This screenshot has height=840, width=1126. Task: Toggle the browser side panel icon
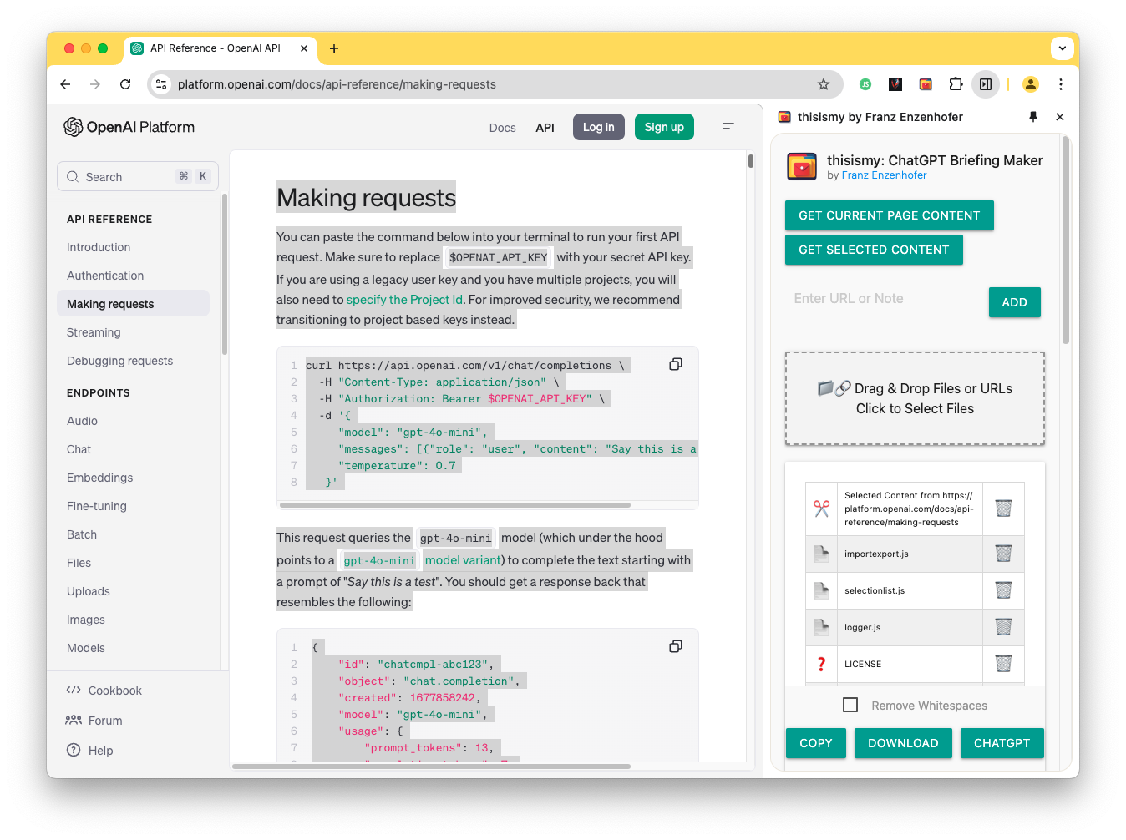(986, 84)
